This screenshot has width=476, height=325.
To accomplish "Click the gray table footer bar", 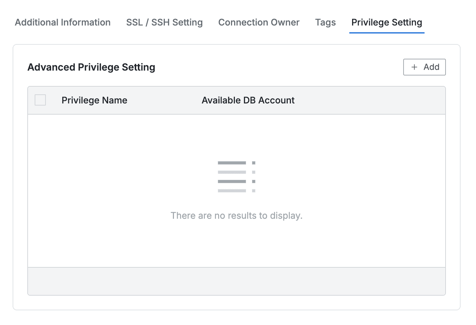I will 237,281.
